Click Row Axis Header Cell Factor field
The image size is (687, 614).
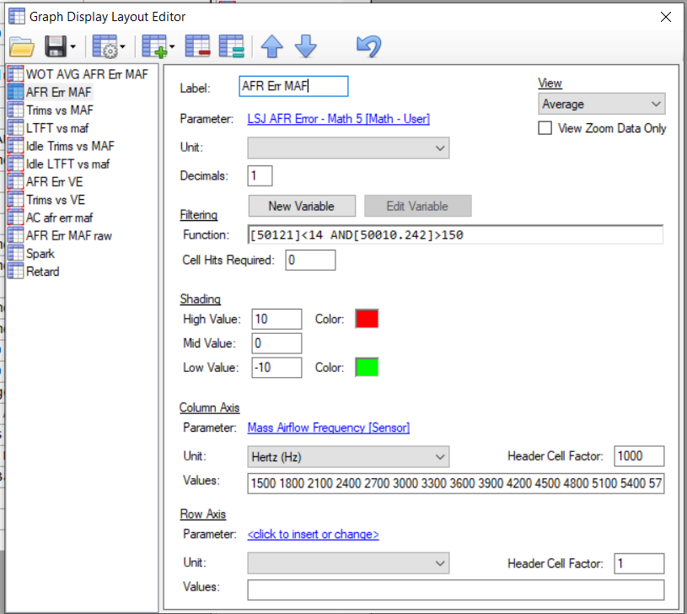tap(639, 563)
